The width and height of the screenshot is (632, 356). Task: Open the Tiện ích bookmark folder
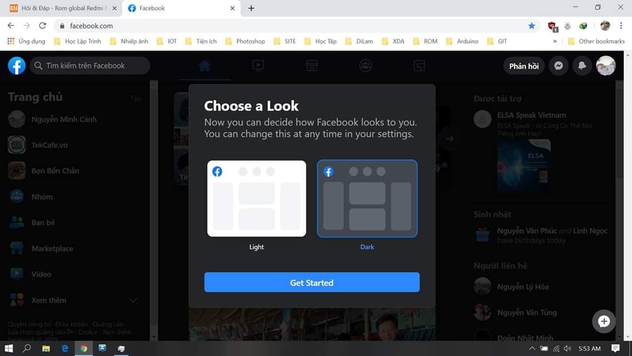(x=201, y=41)
